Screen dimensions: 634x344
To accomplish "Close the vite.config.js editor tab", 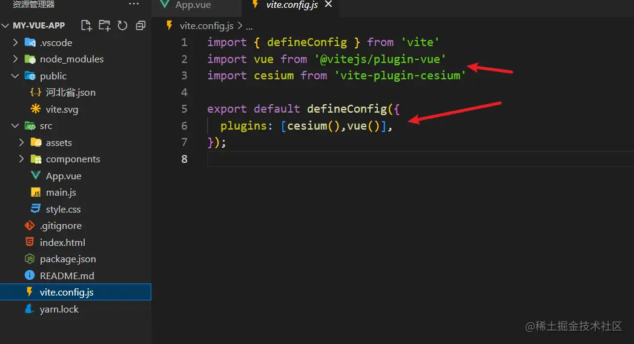I will [x=328, y=4].
